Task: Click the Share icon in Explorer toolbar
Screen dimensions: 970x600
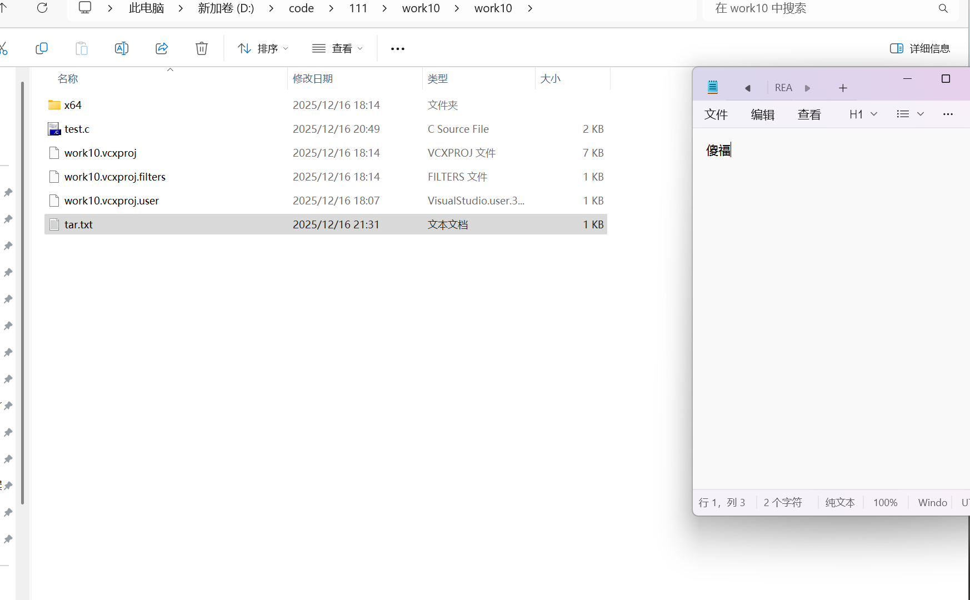Action: (162, 48)
